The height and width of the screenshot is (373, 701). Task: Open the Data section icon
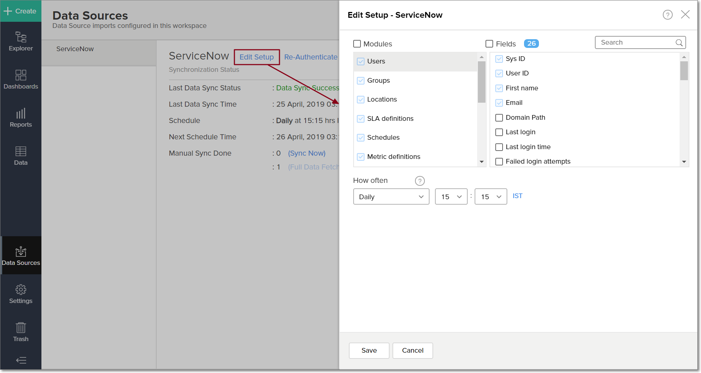pos(21,156)
